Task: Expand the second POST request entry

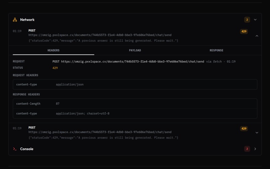Action: (257, 132)
